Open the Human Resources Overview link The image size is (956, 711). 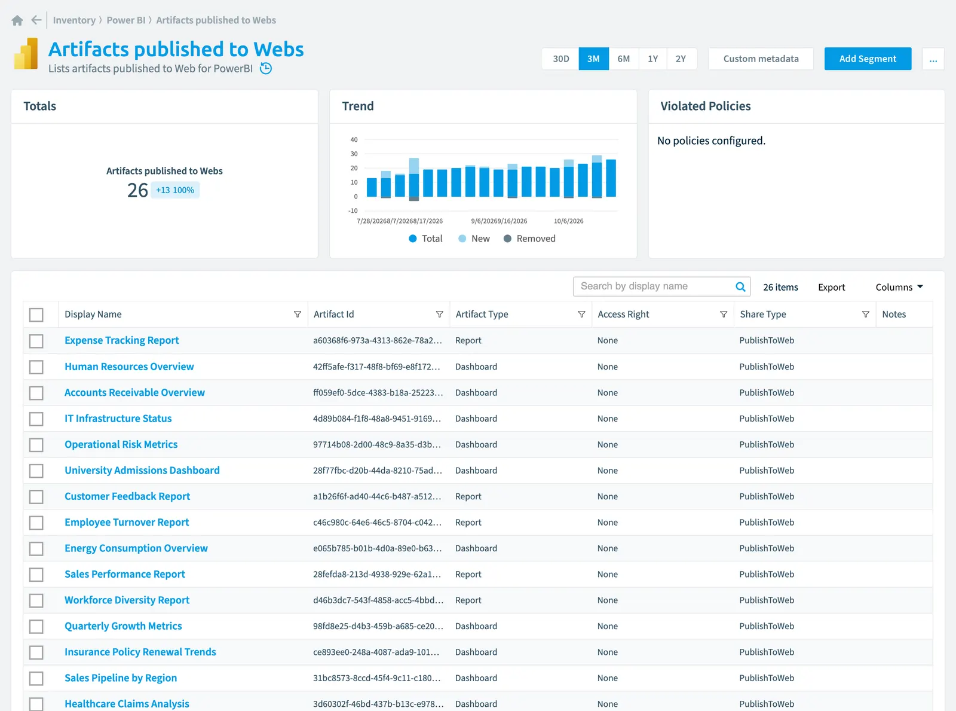pyautogui.click(x=129, y=367)
